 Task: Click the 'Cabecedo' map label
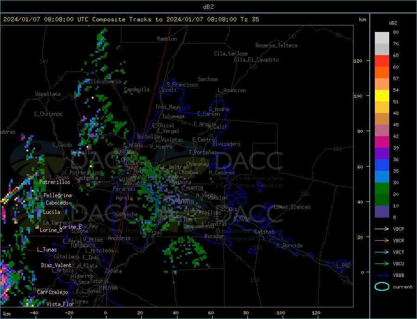(57, 203)
